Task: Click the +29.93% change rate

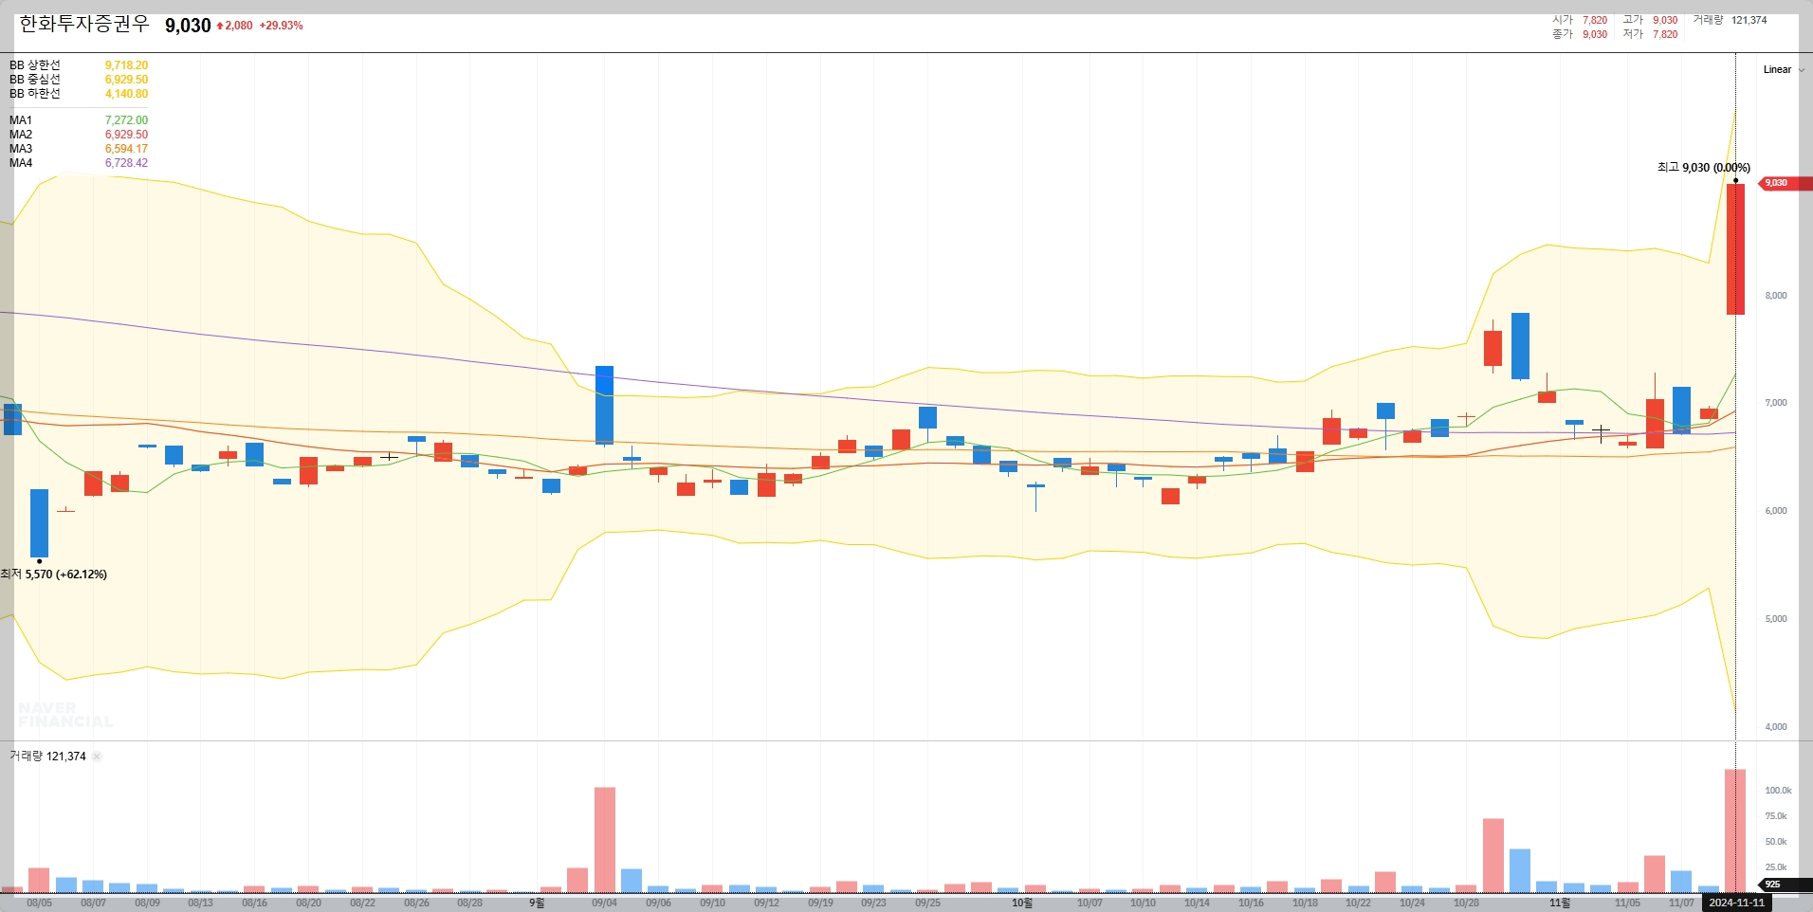Action: tap(282, 26)
